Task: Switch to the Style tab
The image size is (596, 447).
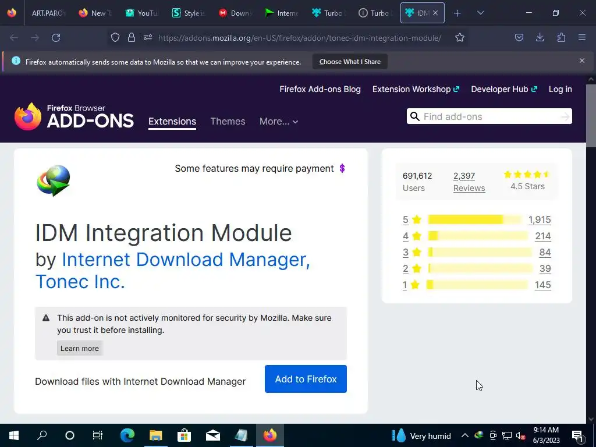Action: point(189,13)
